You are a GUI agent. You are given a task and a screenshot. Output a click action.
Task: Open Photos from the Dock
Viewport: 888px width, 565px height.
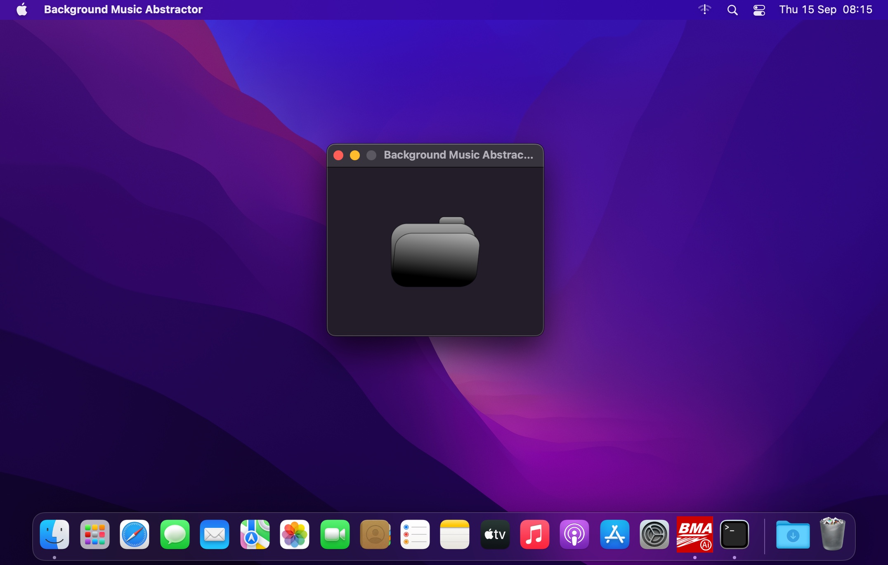point(295,534)
